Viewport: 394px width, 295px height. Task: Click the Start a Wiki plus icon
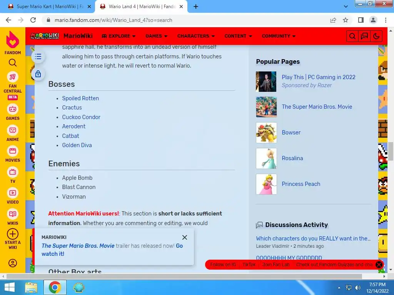click(x=13, y=234)
